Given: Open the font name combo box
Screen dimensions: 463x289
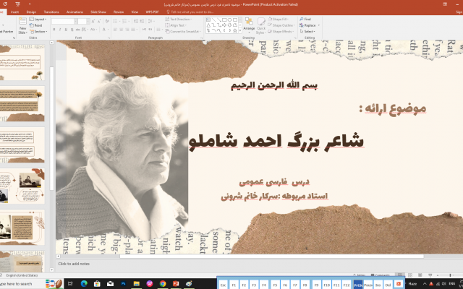Looking at the screenshot, I should click(x=64, y=21).
